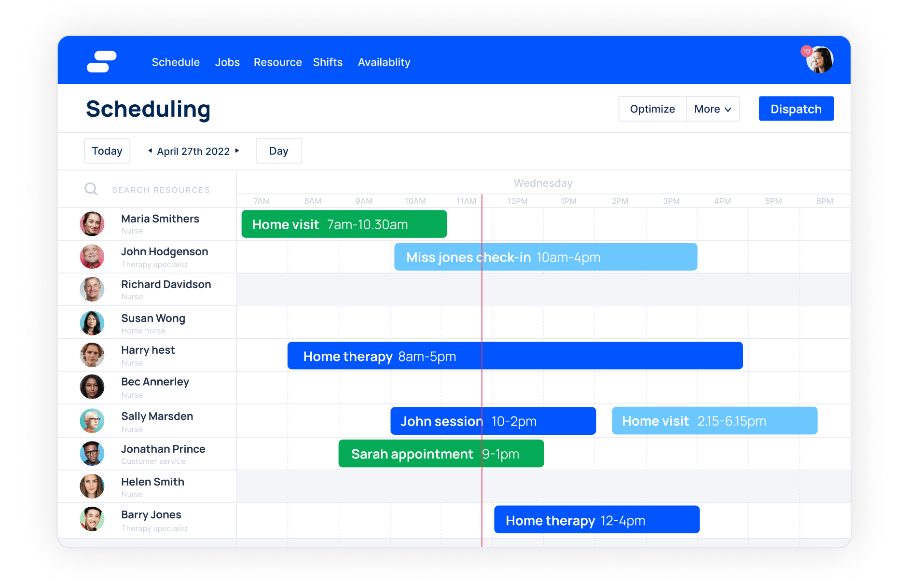
Task: Click the 9AM time column header
Action: [364, 201]
